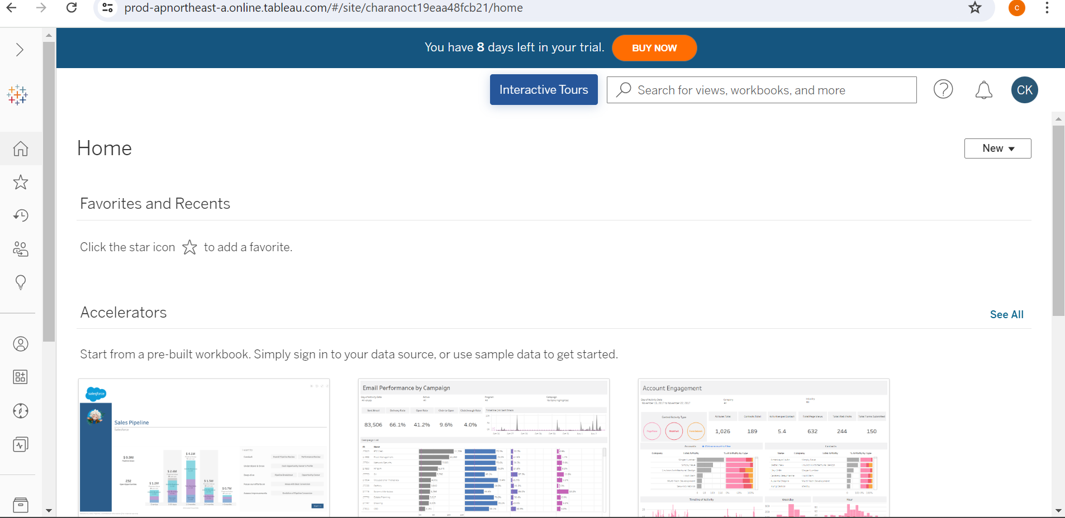Open the browser's three-dot menu
This screenshot has width=1065, height=518.
point(1048,8)
